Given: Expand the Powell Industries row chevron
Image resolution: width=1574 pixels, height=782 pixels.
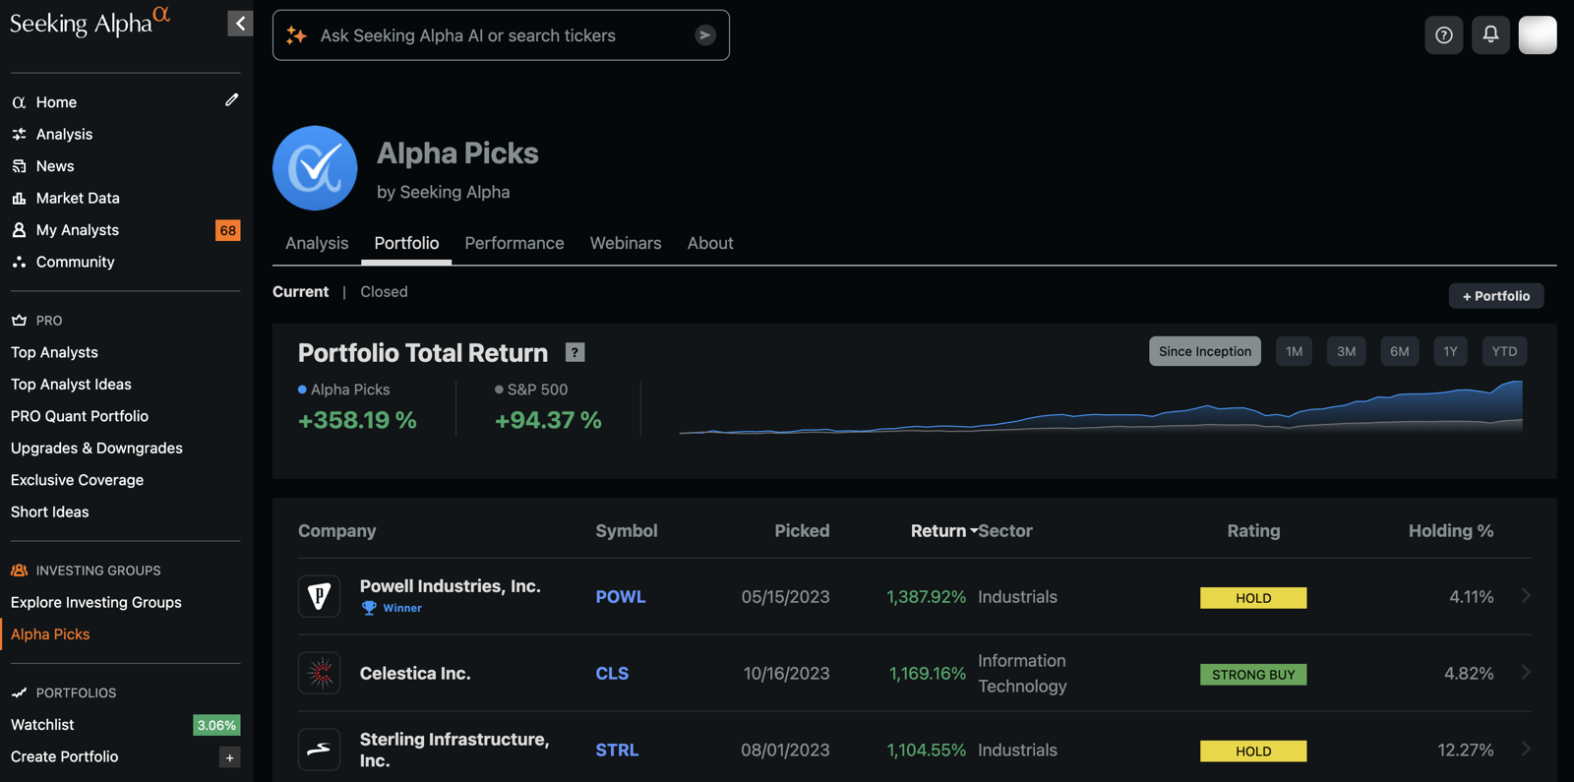Looking at the screenshot, I should tap(1526, 595).
